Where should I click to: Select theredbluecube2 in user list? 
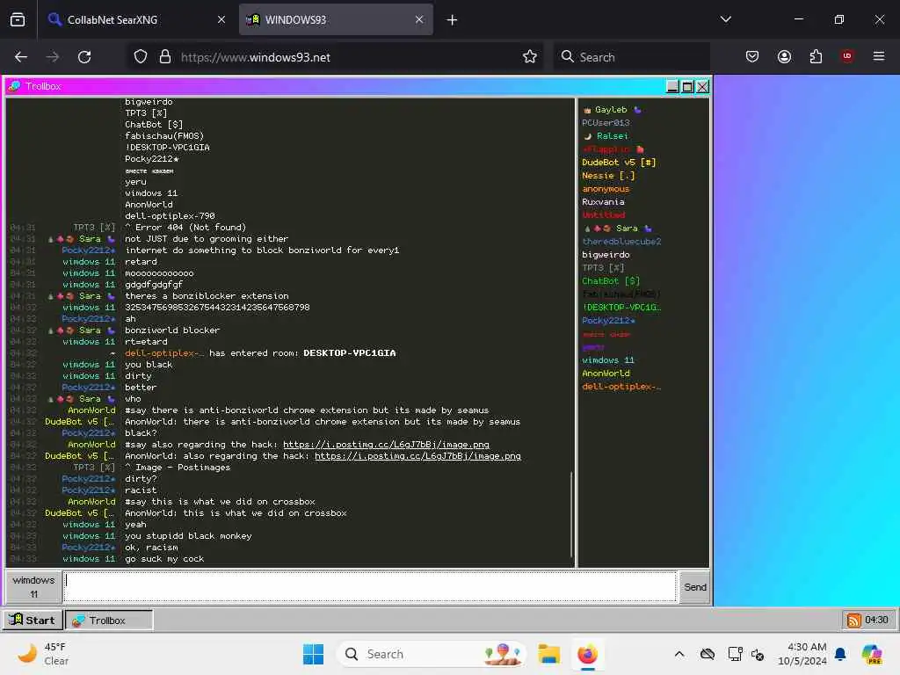[621, 242]
